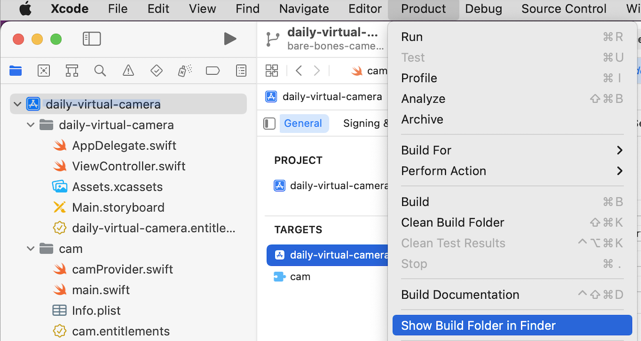Show the Issue navigator warning icon
The height and width of the screenshot is (341, 641).
click(128, 71)
